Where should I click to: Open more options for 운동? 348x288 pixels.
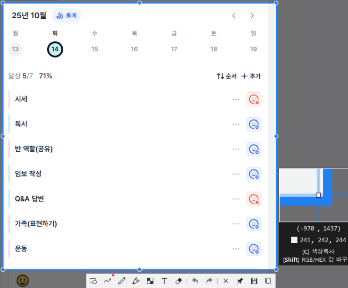click(236, 249)
